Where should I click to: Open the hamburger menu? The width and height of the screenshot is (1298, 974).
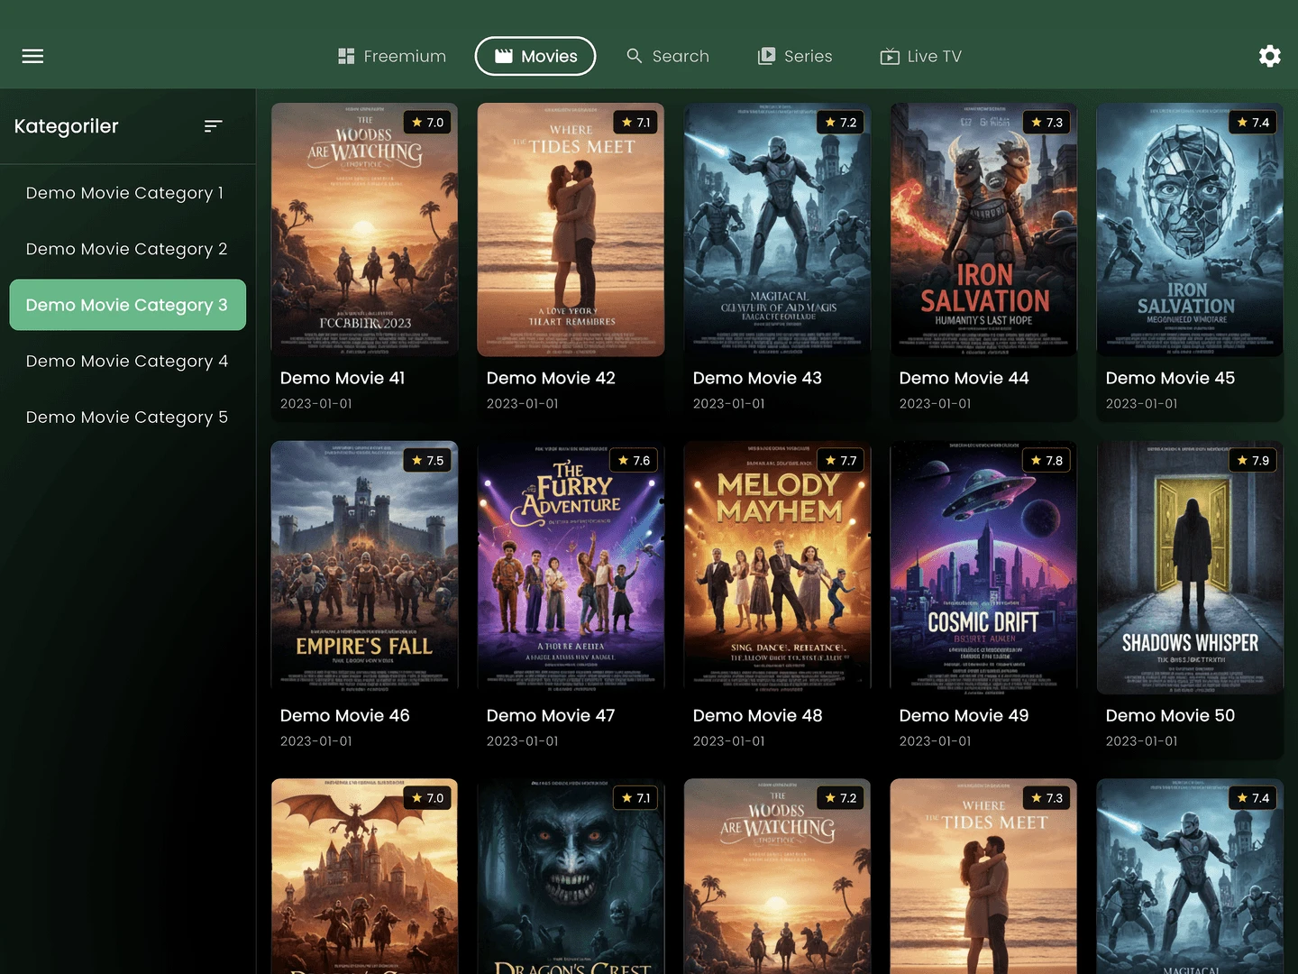click(32, 56)
